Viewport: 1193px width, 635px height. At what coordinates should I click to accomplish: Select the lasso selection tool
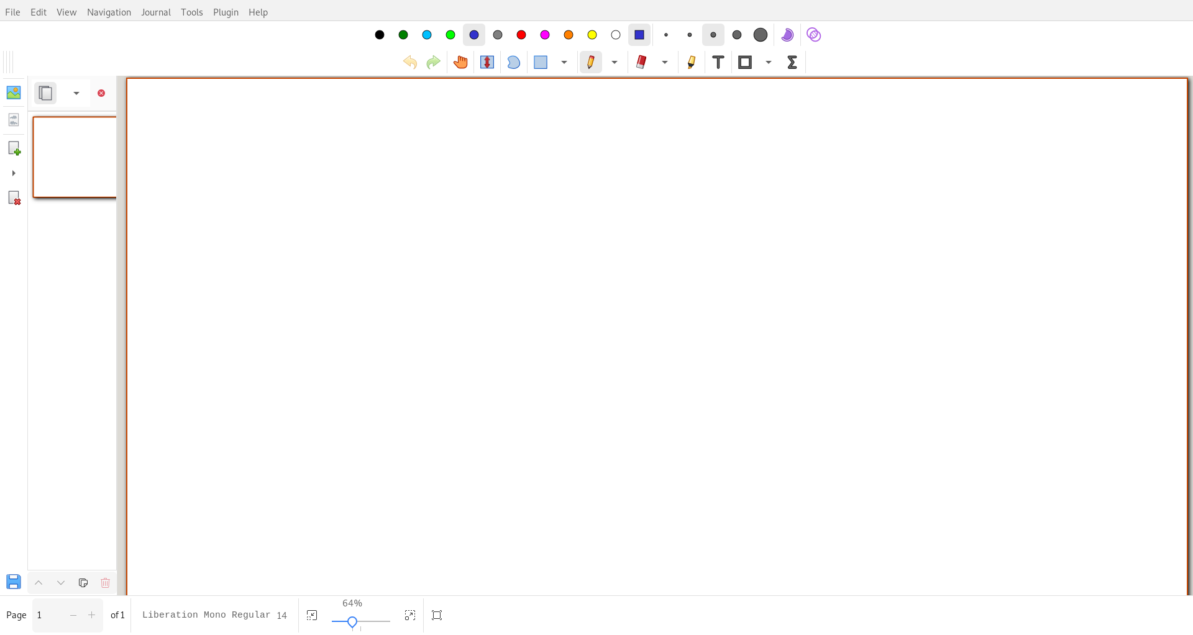point(513,62)
